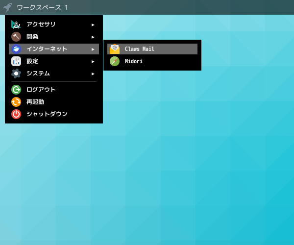Open the 設定 menu entry

pyautogui.click(x=54, y=61)
